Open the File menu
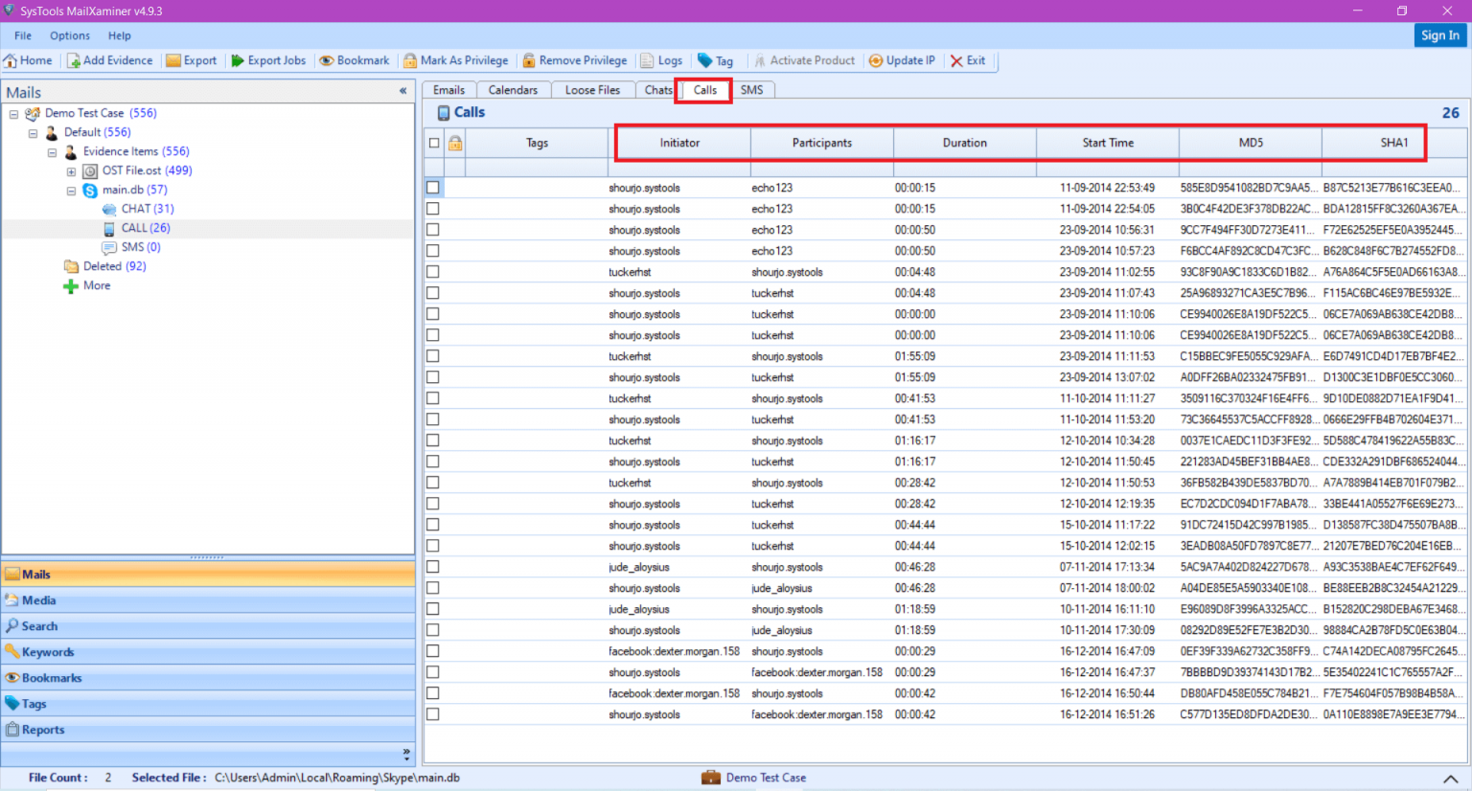 tap(23, 35)
